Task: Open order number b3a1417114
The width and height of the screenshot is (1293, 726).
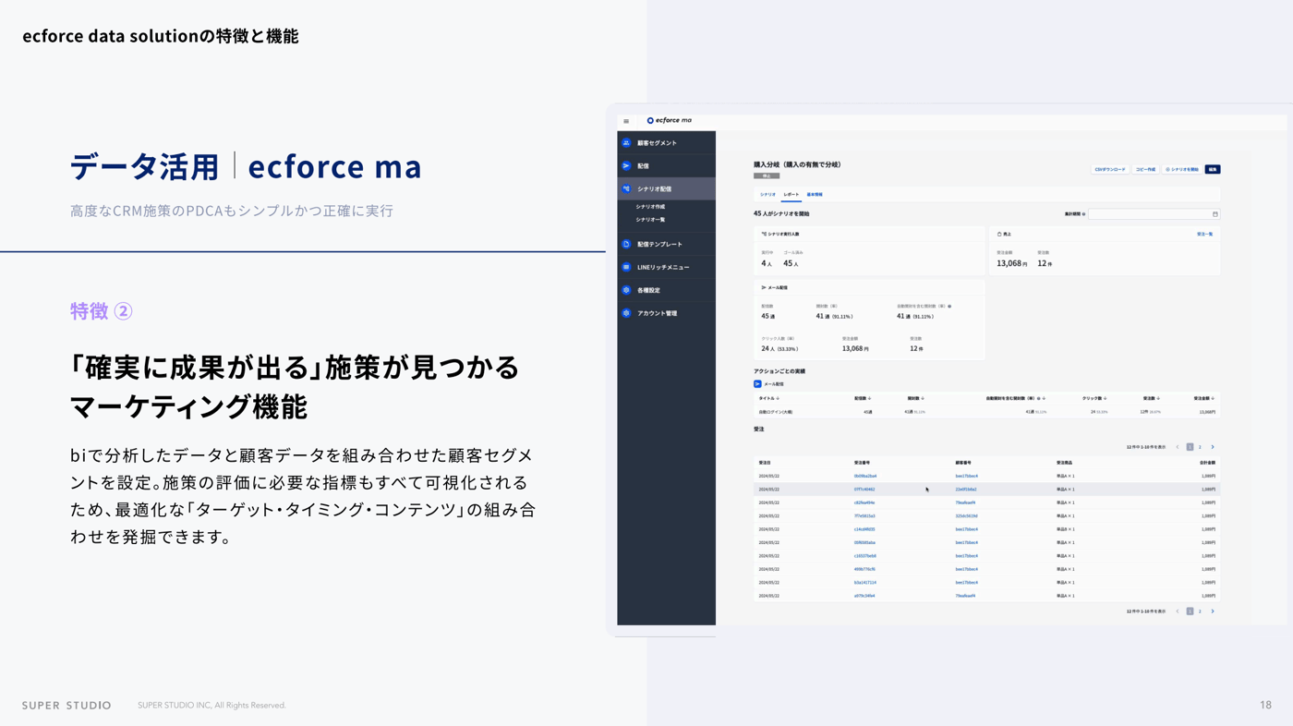Action: tap(865, 583)
